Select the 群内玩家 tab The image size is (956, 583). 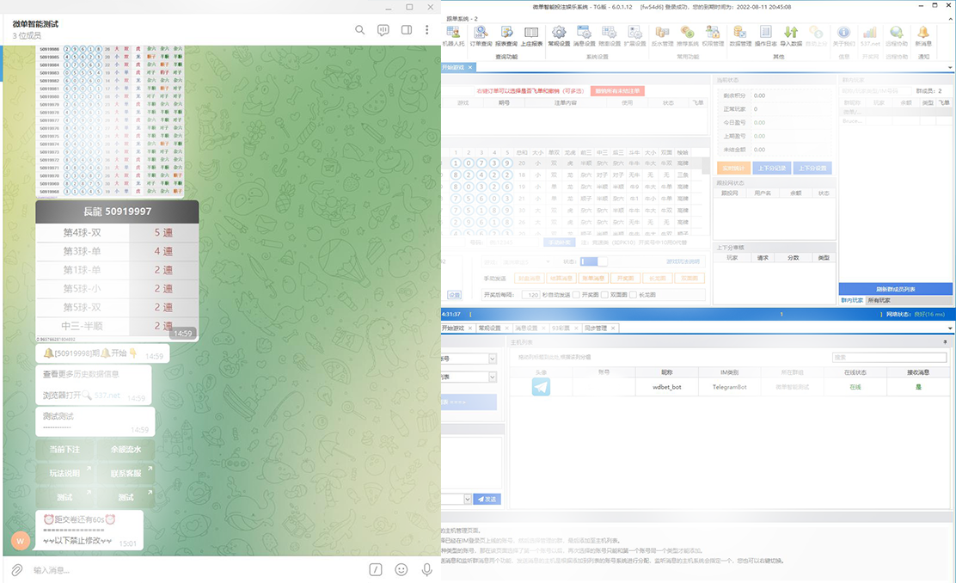pyautogui.click(x=852, y=300)
